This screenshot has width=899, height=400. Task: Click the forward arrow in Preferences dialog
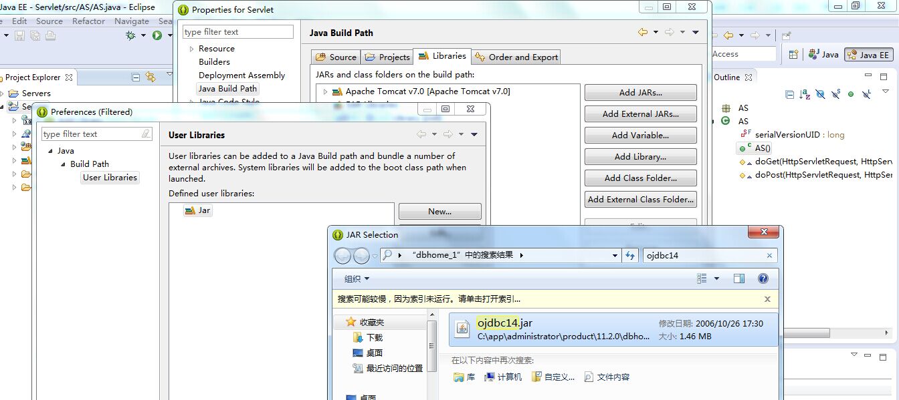tap(448, 134)
